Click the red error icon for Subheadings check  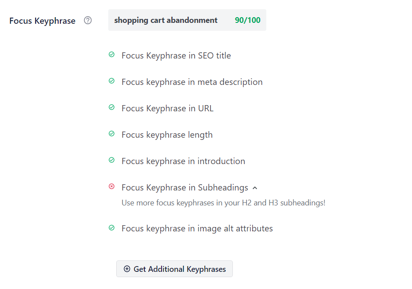(x=111, y=187)
